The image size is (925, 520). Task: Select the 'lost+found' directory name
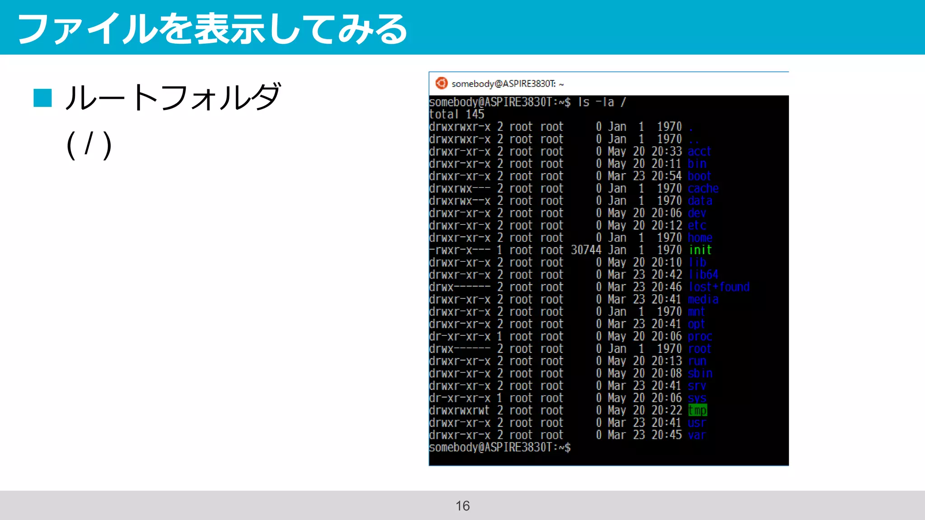[x=719, y=287]
